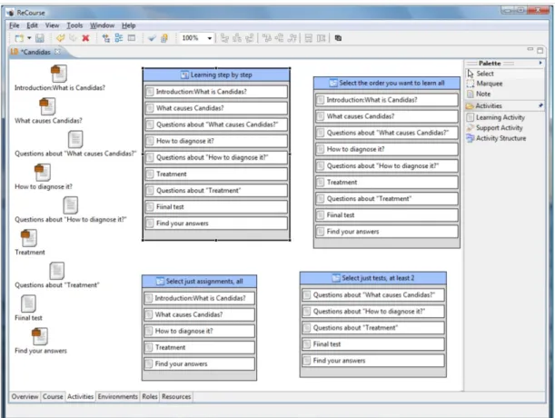Maximize the editor area via small maximize icon
The image size is (555, 418).
click(x=540, y=50)
